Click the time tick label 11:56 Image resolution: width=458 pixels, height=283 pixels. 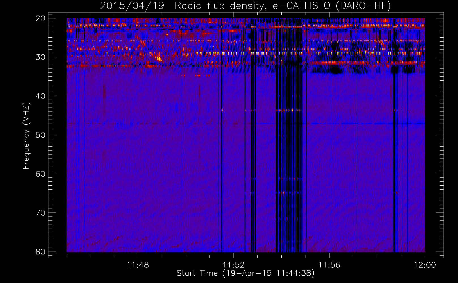click(329, 265)
